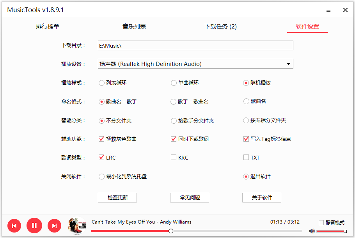
Task: Choose 最小化到系统托盘 on close
Action: [x=101, y=176]
